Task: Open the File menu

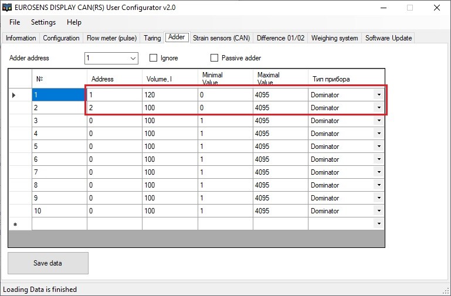Action: 15,22
